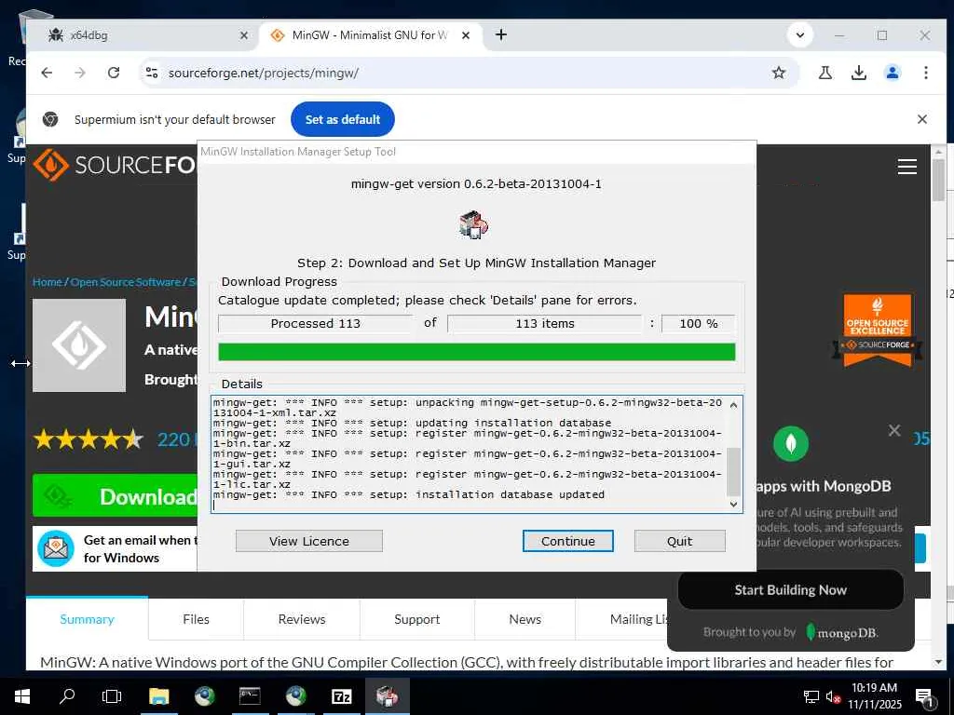The image size is (954, 715).
Task: Open browser downloads panel
Action: click(x=858, y=73)
